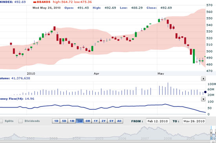
Task: Close the Money Flow indicator panel
Action: (203, 99)
